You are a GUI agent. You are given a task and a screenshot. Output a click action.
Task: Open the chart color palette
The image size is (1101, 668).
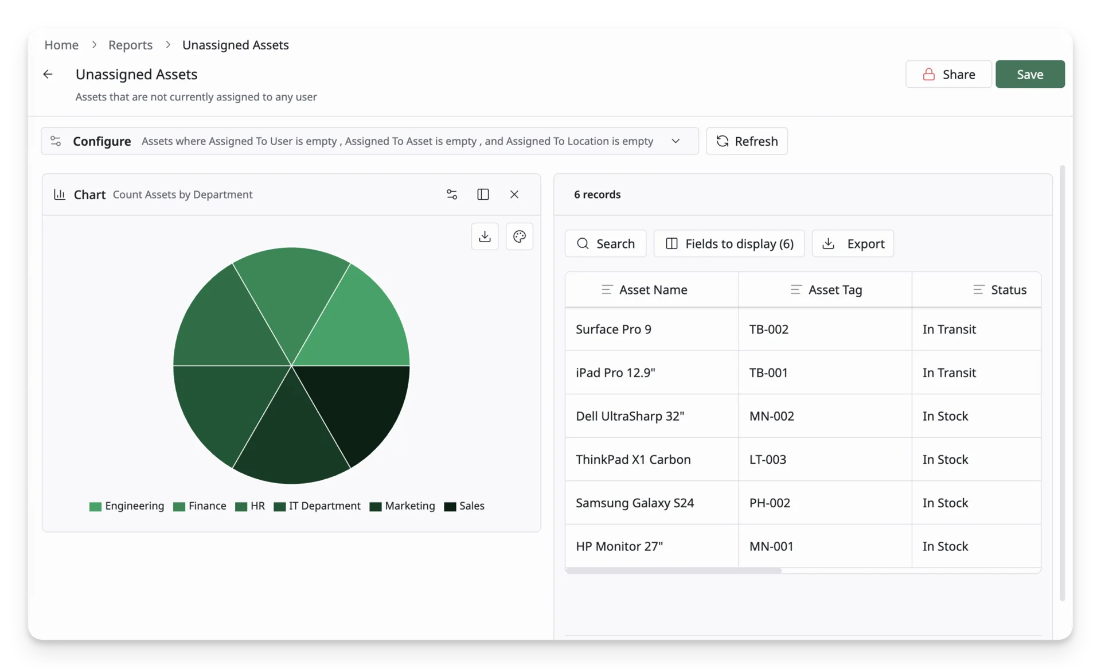(x=520, y=236)
